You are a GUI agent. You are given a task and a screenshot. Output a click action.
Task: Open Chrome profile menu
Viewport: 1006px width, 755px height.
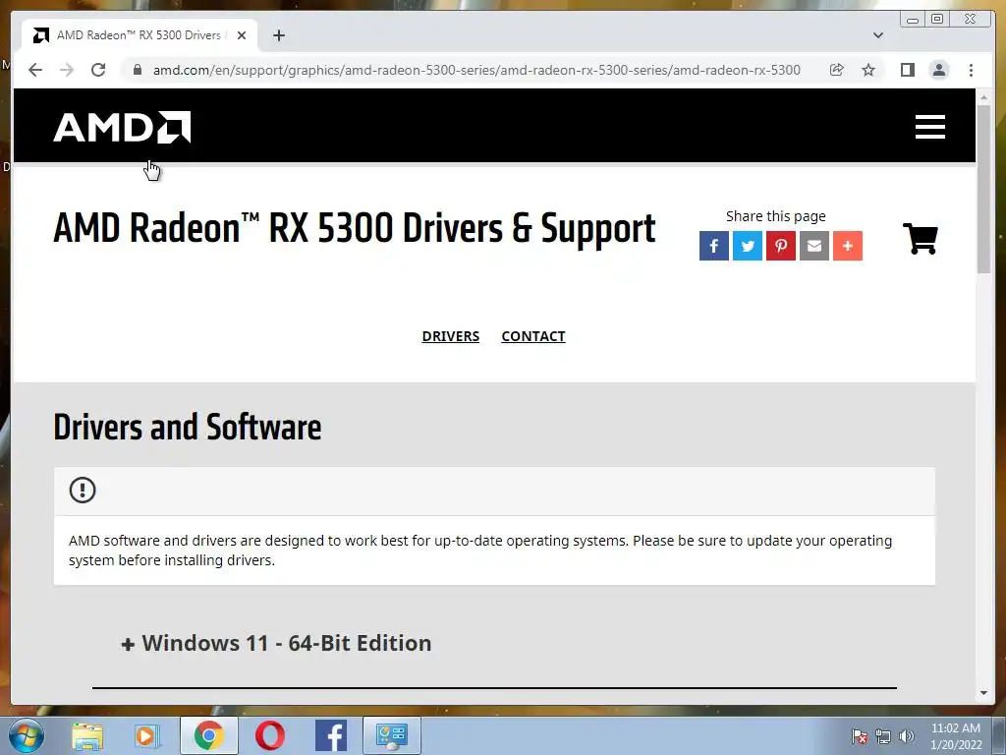point(938,70)
